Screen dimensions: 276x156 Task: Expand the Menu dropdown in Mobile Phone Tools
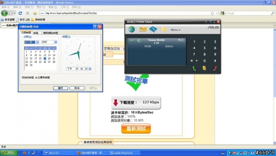click(176, 30)
